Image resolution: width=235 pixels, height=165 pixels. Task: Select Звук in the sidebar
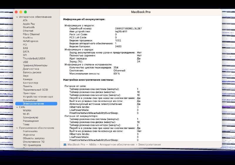(26, 76)
